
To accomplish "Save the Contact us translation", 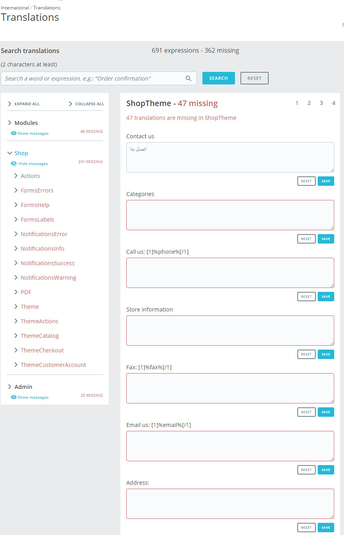I will pyautogui.click(x=326, y=181).
